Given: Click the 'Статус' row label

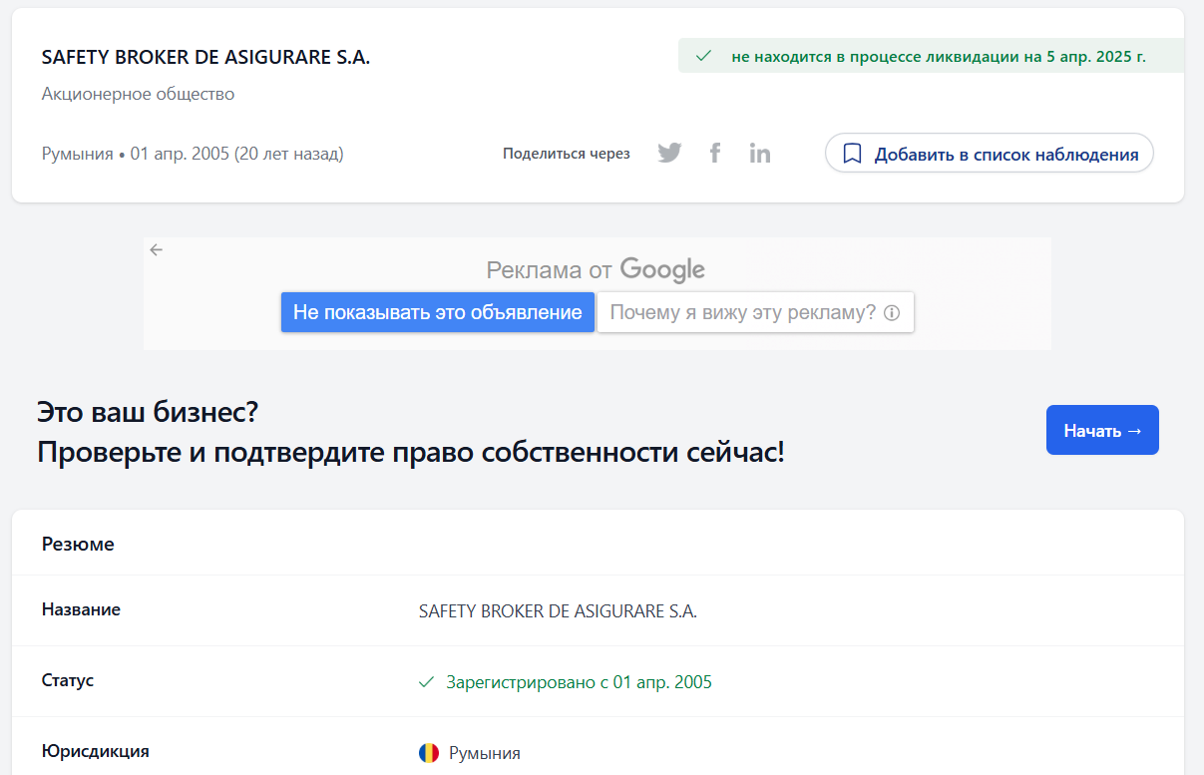Looking at the screenshot, I should 68,680.
